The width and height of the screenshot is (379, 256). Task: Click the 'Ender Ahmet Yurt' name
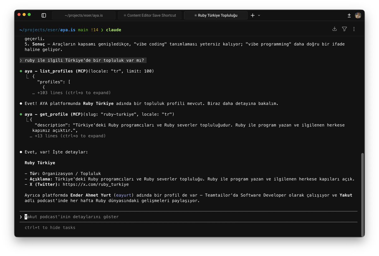pyautogui.click(x=91, y=195)
